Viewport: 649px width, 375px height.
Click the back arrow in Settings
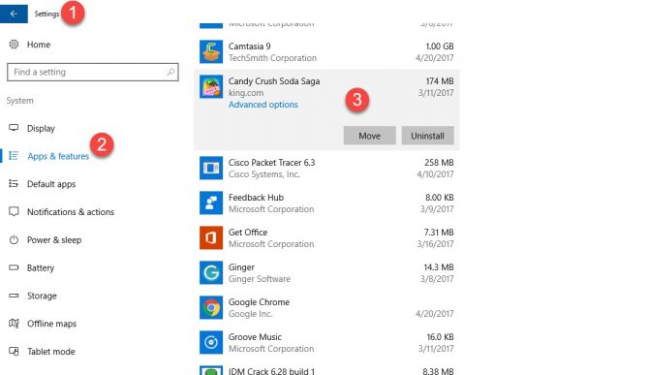[14, 14]
